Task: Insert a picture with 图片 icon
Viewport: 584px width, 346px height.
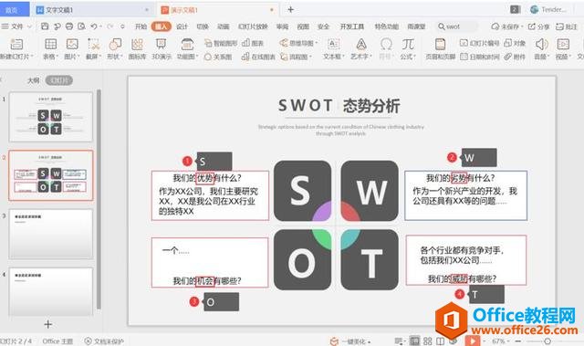Action: click(x=72, y=48)
